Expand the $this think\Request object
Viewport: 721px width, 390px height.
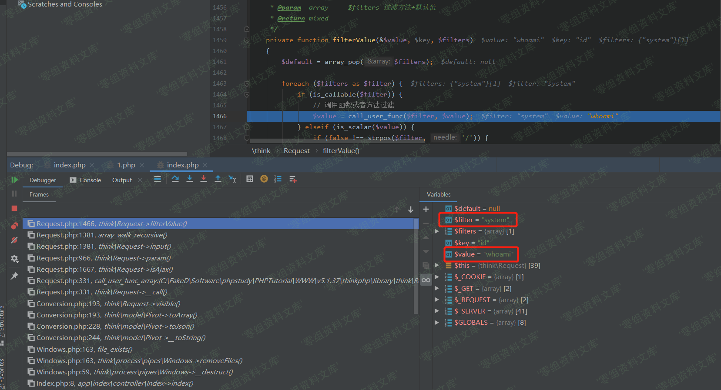coord(437,265)
